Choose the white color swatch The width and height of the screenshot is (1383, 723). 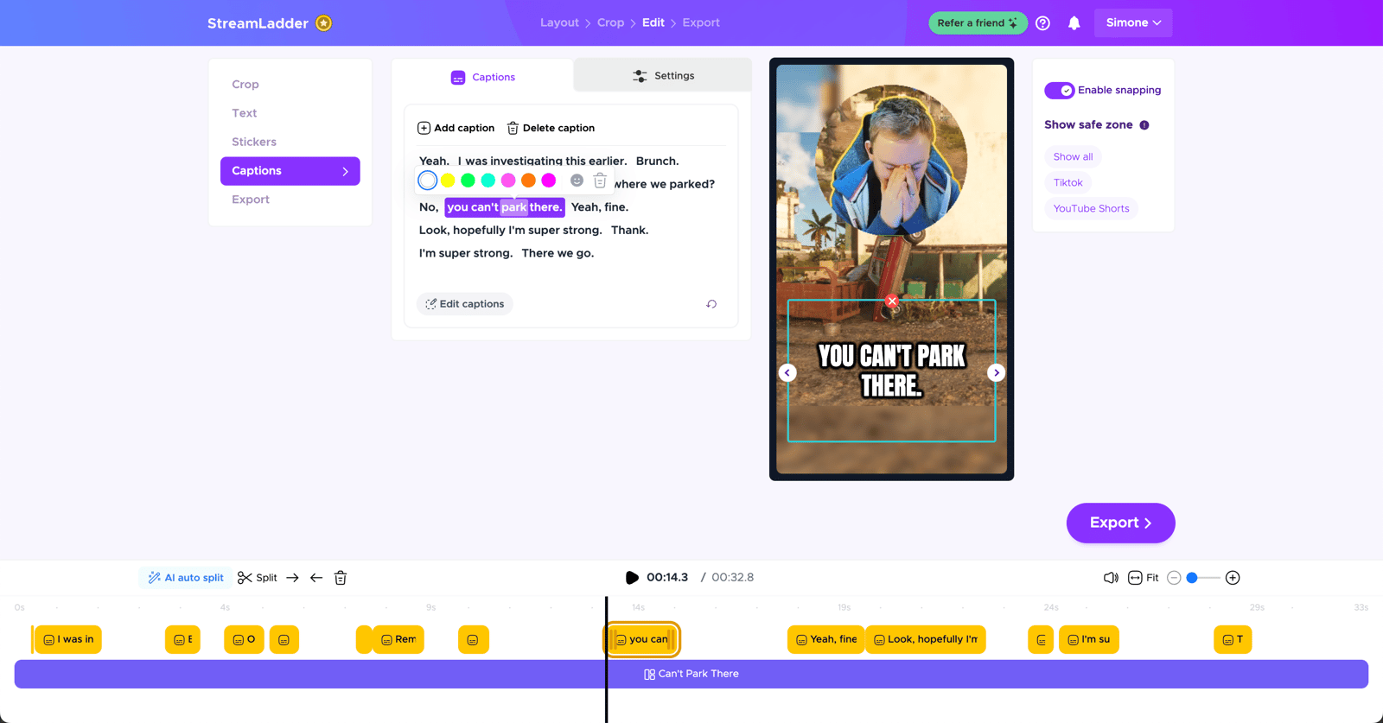(x=427, y=181)
